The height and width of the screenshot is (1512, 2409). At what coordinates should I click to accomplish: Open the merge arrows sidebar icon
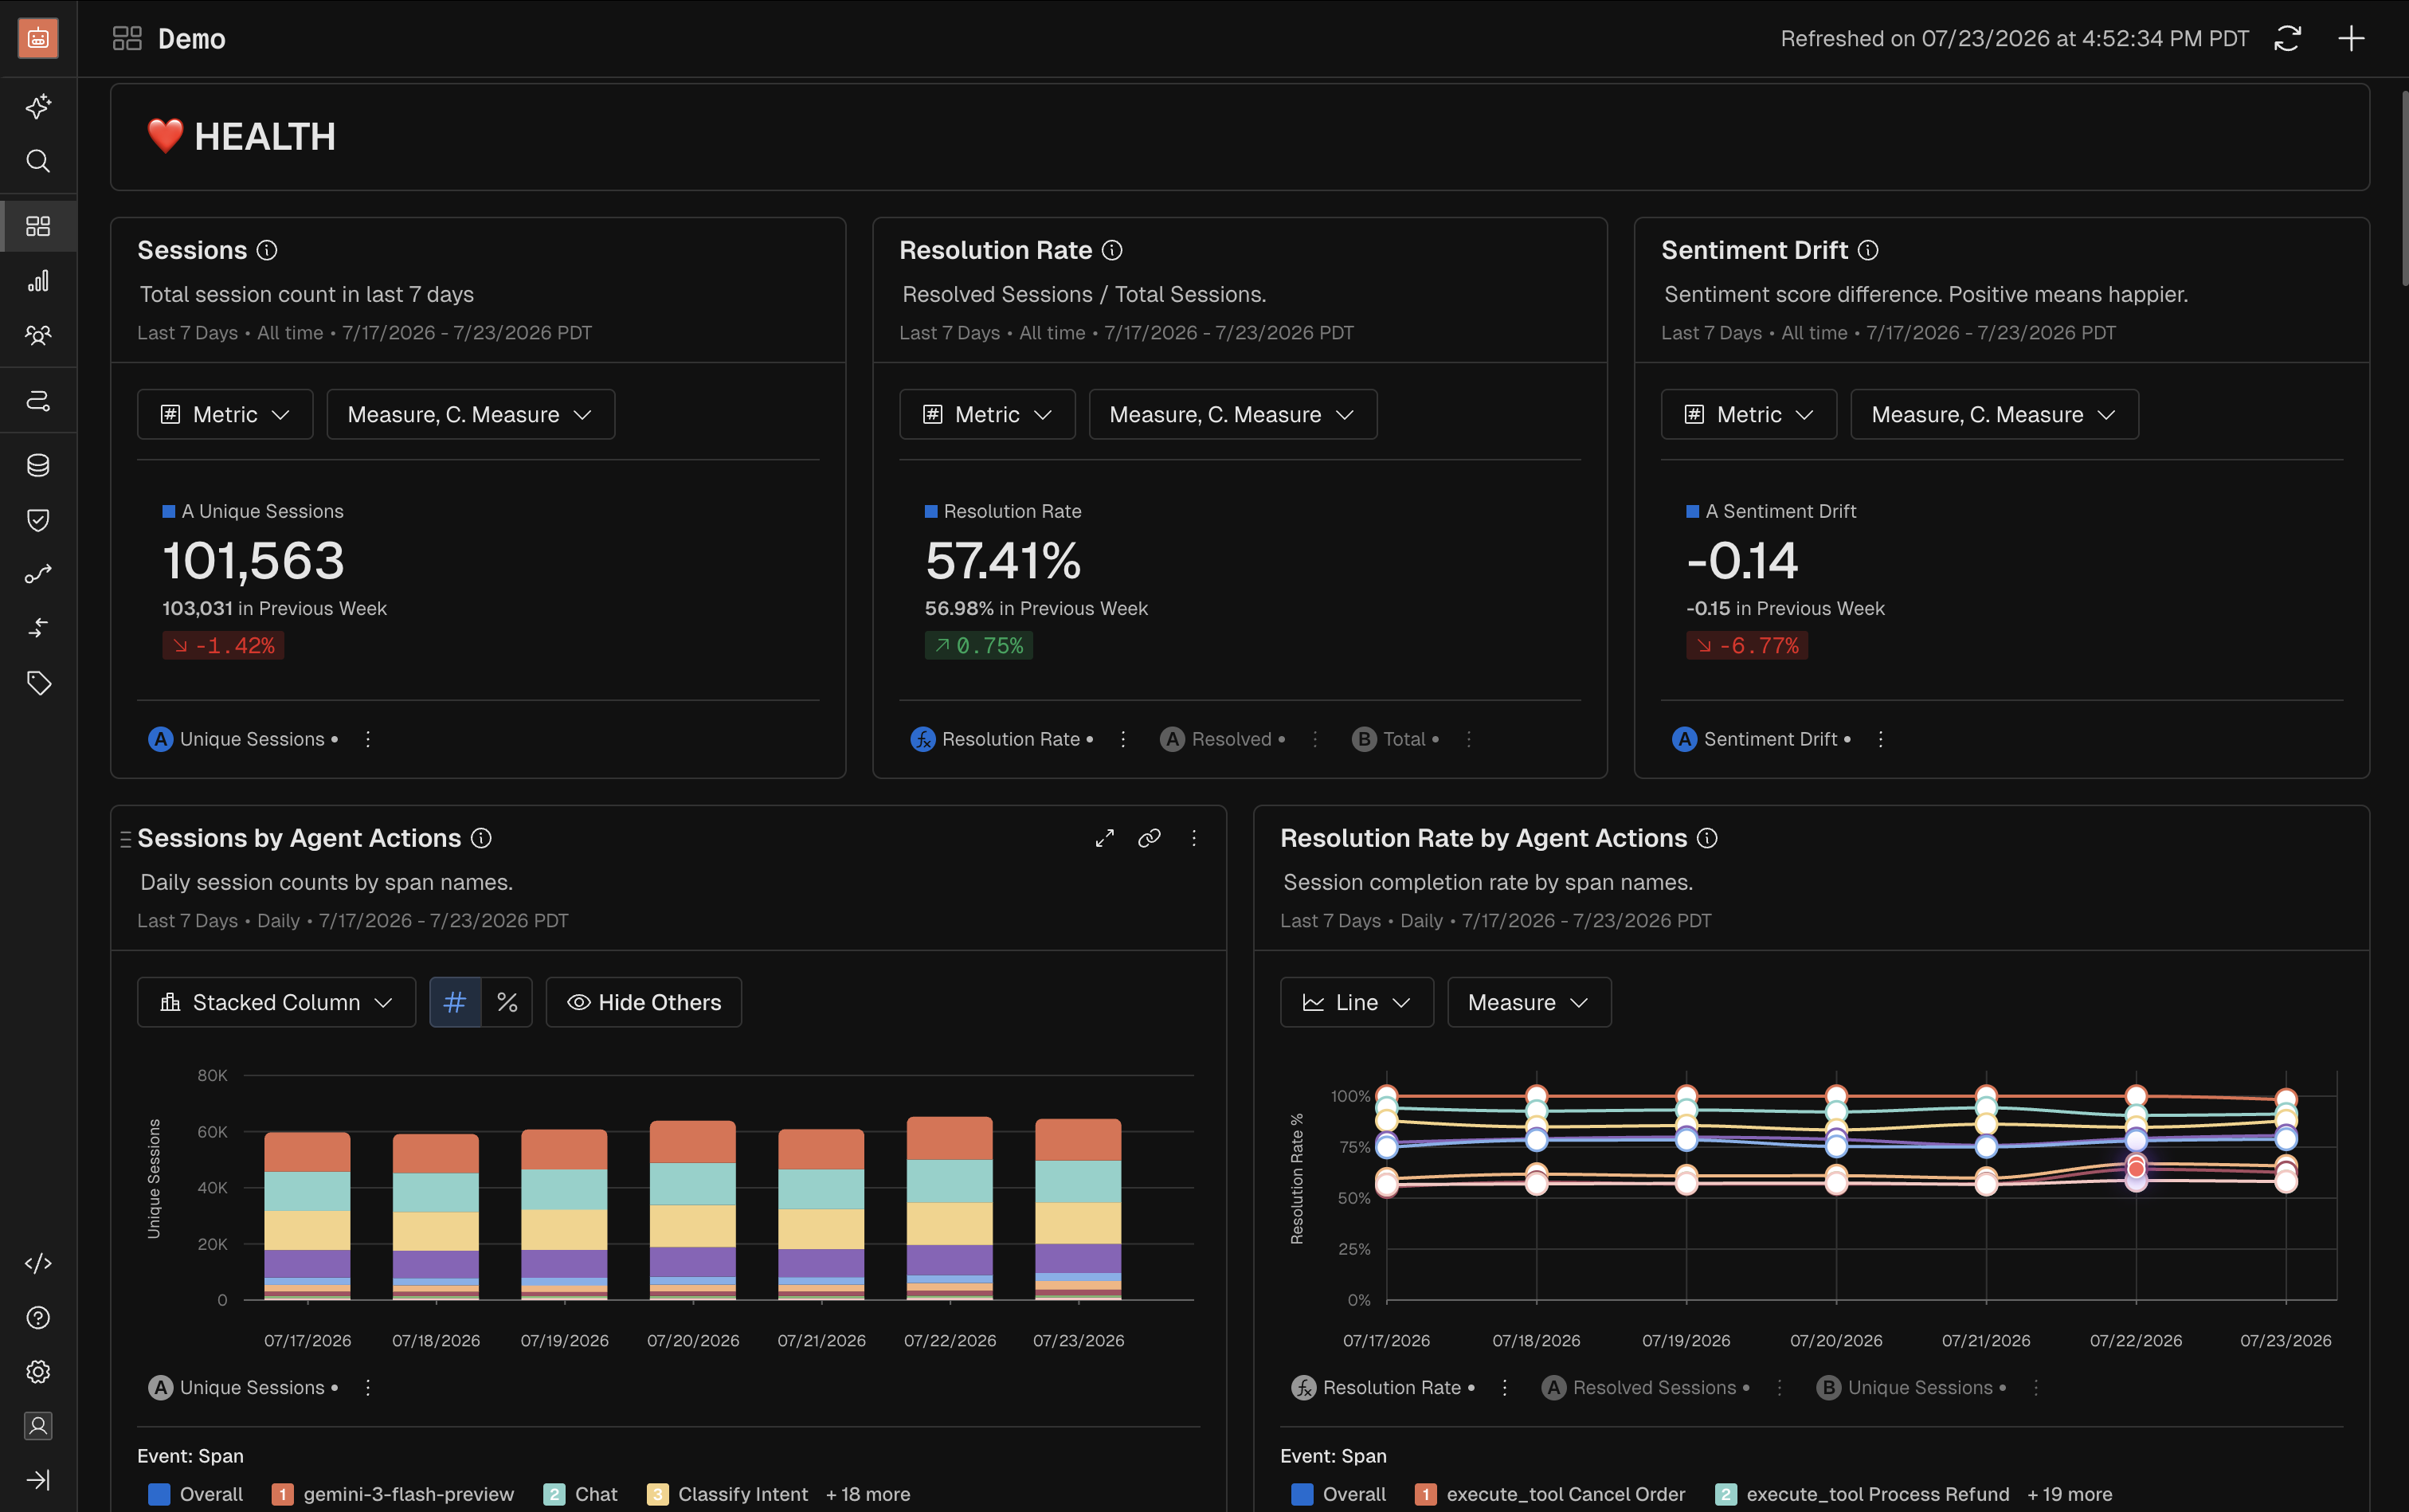pos(38,628)
